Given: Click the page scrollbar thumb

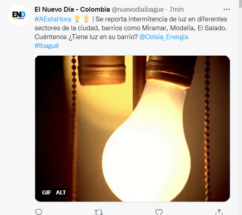Looking at the screenshot, I should pos(240,4).
